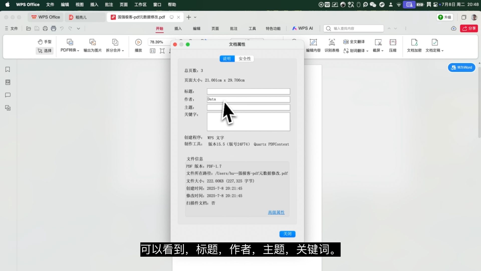Click the 关键字 keywords text area

pyautogui.click(x=248, y=122)
